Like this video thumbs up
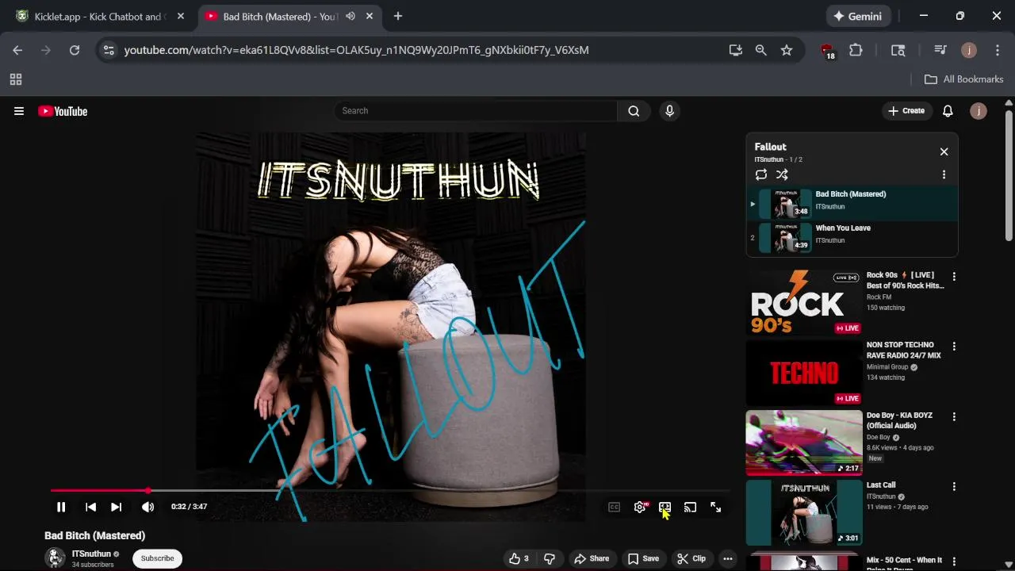The image size is (1015, 571). [x=519, y=558]
